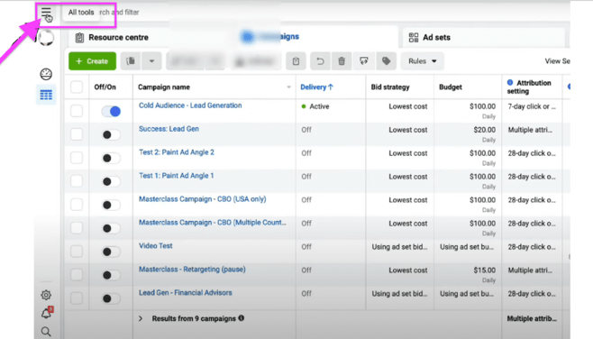Click the delete trash can icon
This screenshot has width=593, height=339.
(x=342, y=61)
